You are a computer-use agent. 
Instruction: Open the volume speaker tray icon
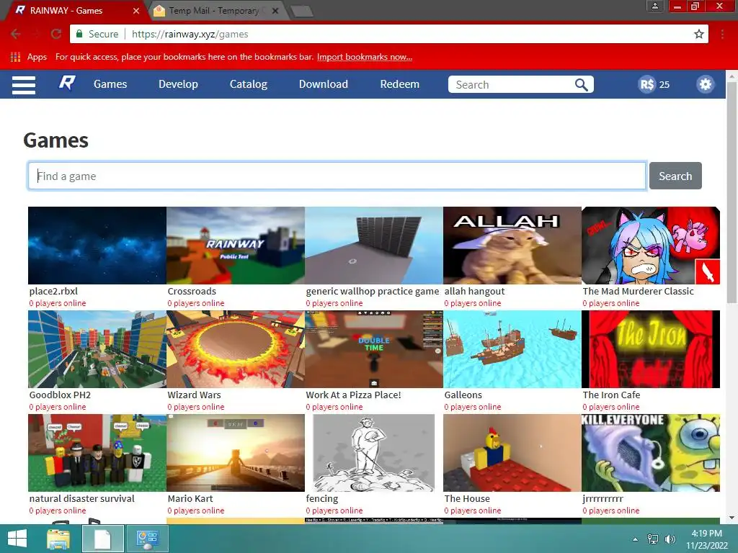[x=670, y=539]
